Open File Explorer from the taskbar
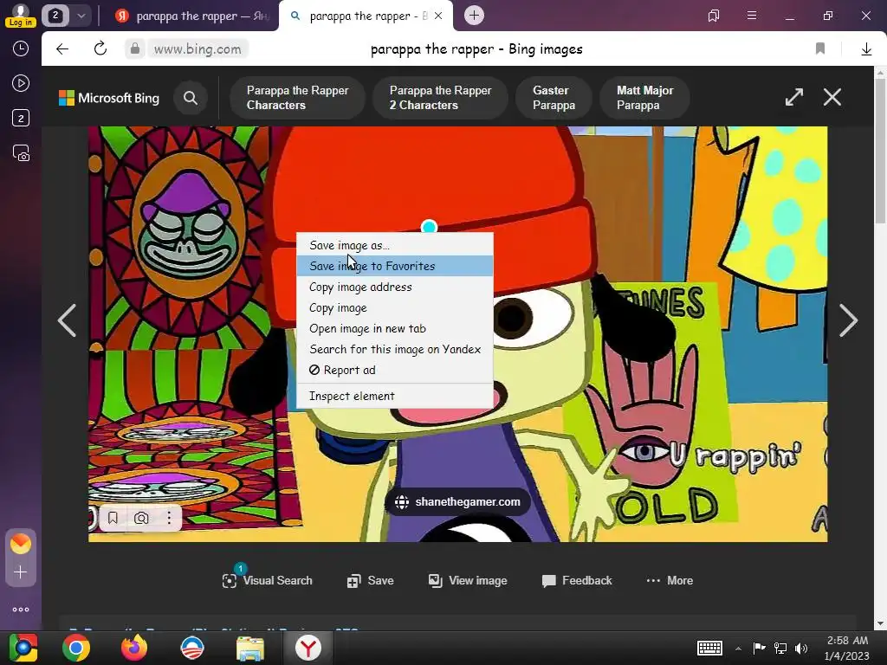Screen dimensions: 887x665 250,648
